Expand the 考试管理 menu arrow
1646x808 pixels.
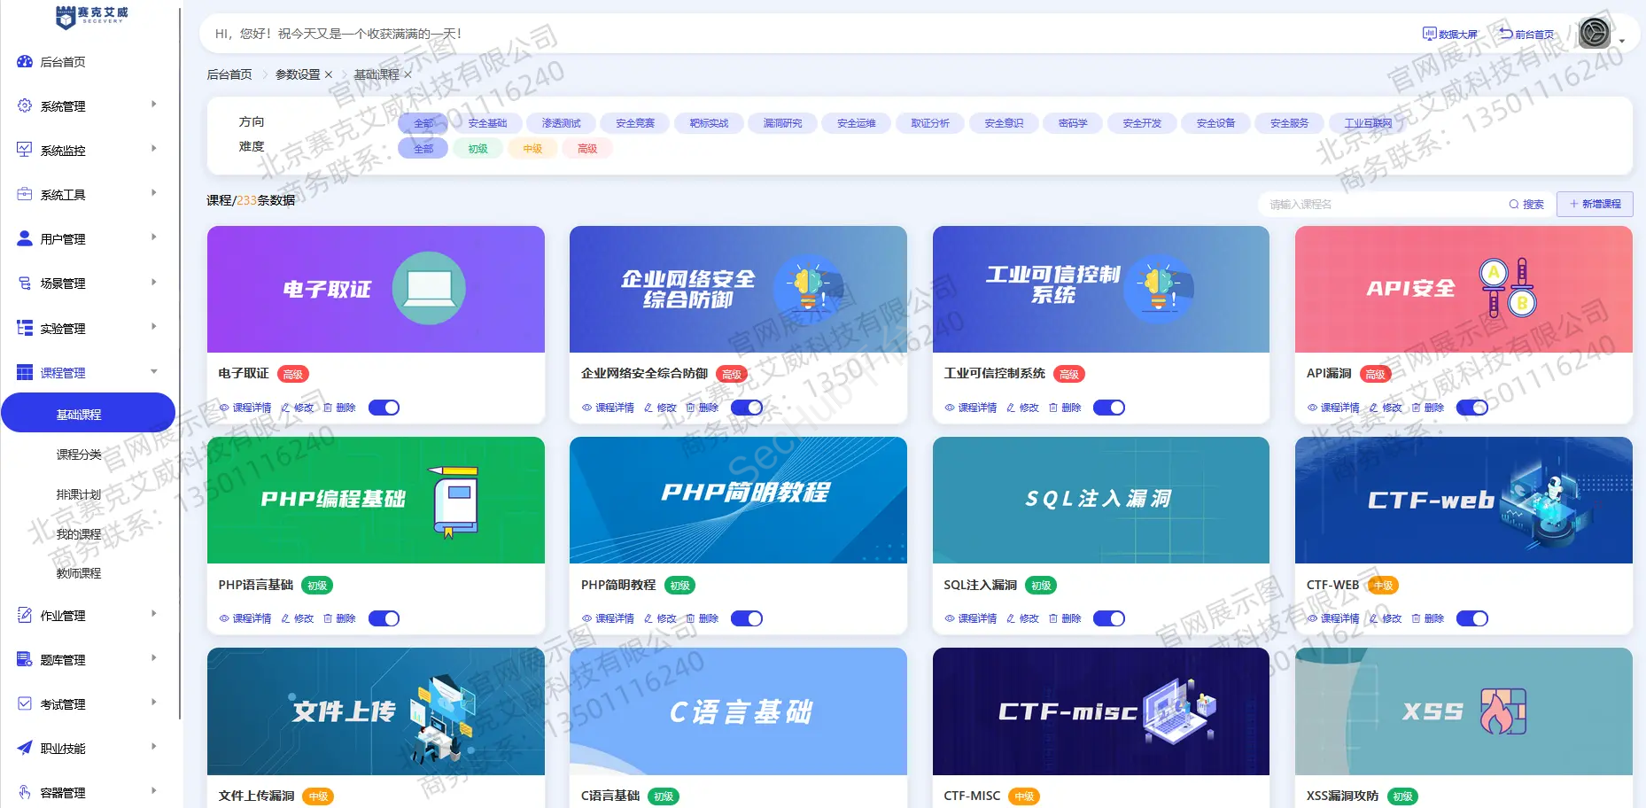pos(154,703)
